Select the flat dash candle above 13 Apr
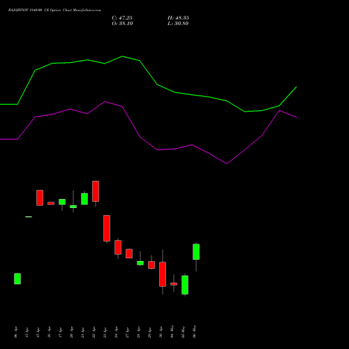Viewport: 349px width, 349px height. click(x=29, y=217)
